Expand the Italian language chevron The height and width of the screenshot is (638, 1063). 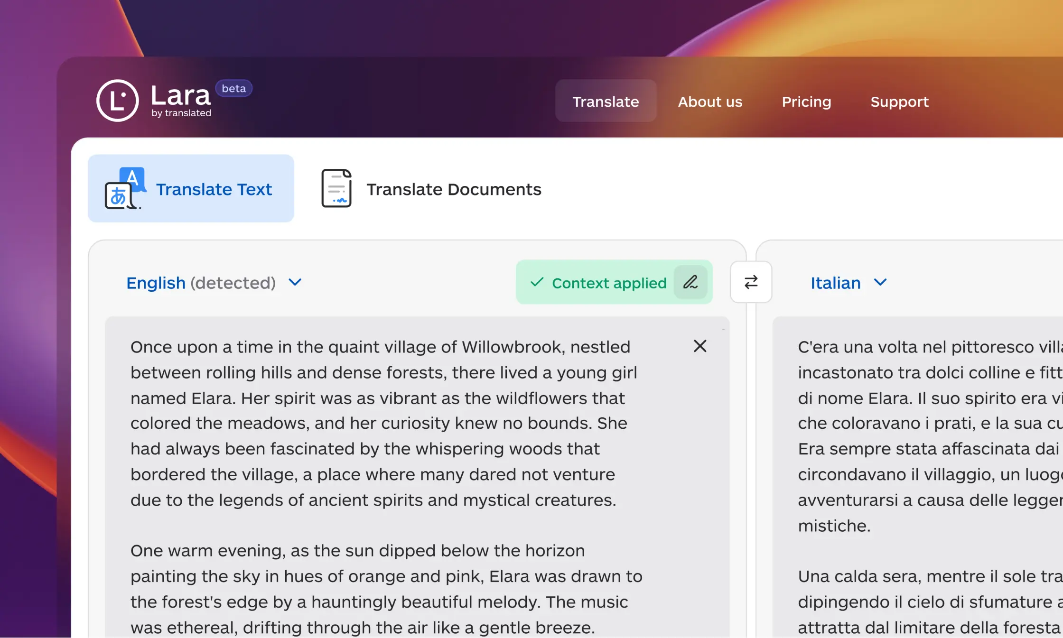point(880,283)
